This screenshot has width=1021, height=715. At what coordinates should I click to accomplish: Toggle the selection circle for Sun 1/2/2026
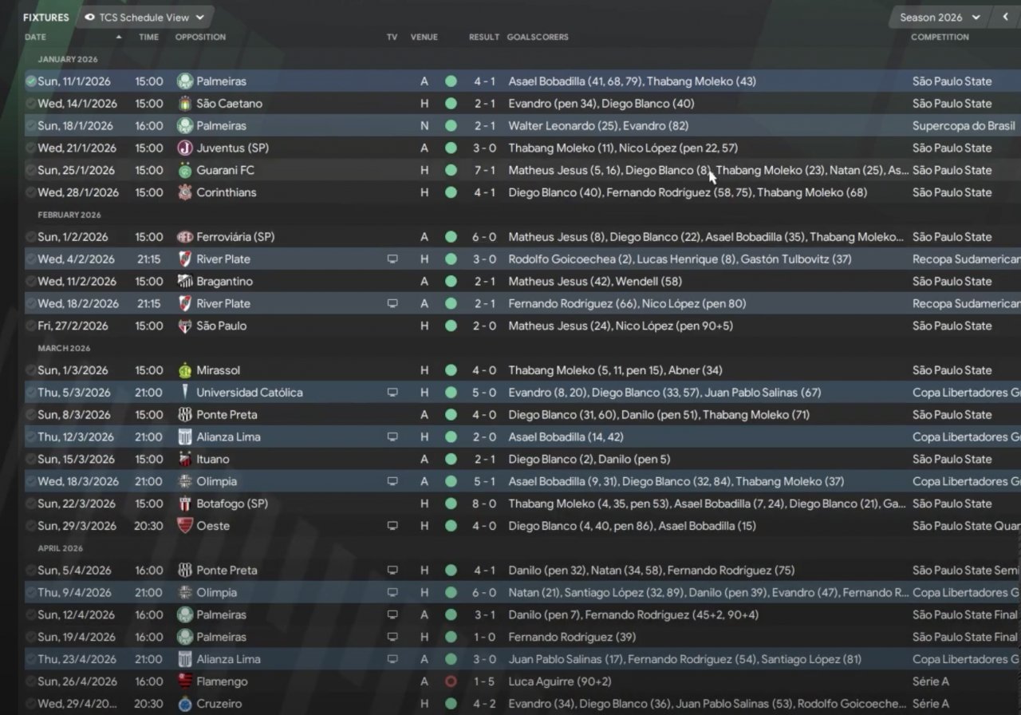coord(30,237)
